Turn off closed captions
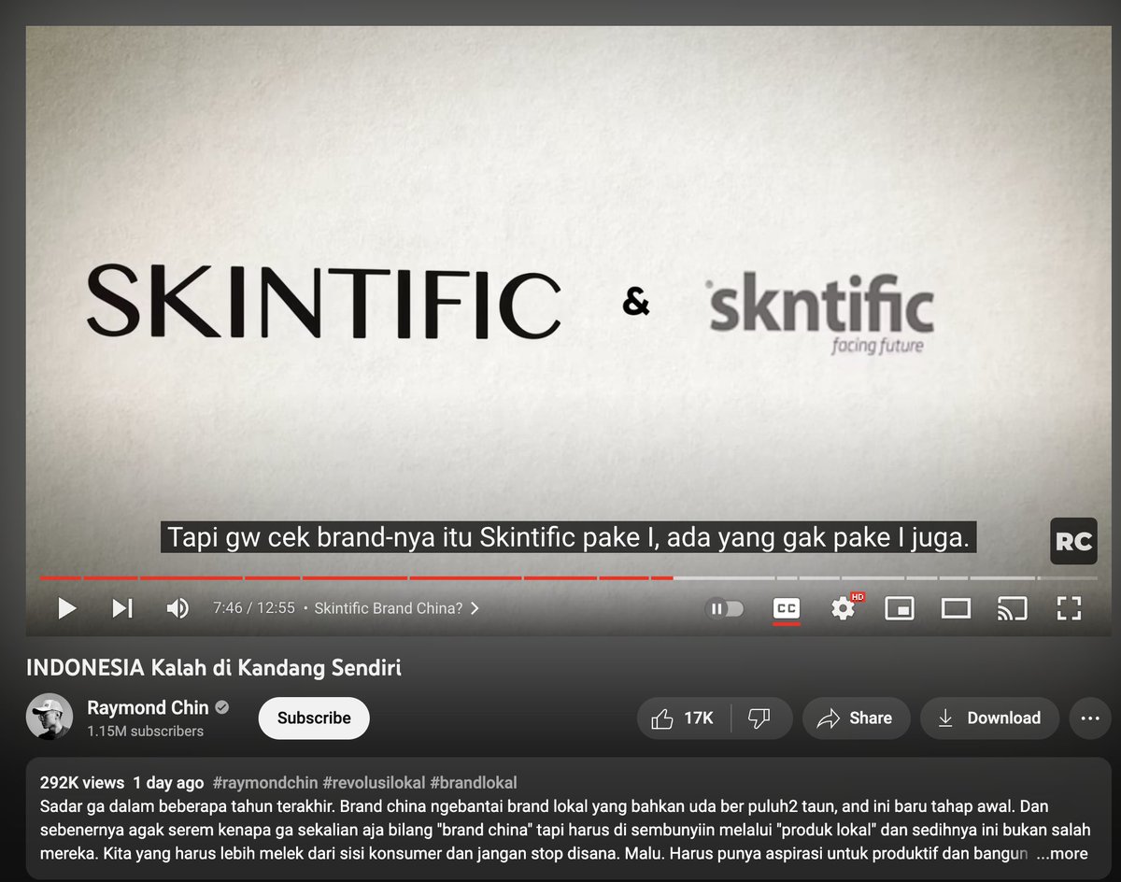The width and height of the screenshot is (1121, 882). coord(787,608)
